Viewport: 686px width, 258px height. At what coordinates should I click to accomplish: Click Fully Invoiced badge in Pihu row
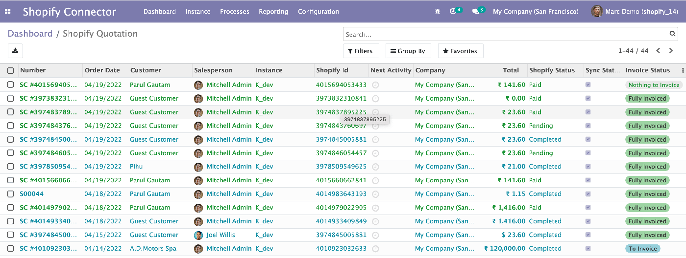coord(648,167)
